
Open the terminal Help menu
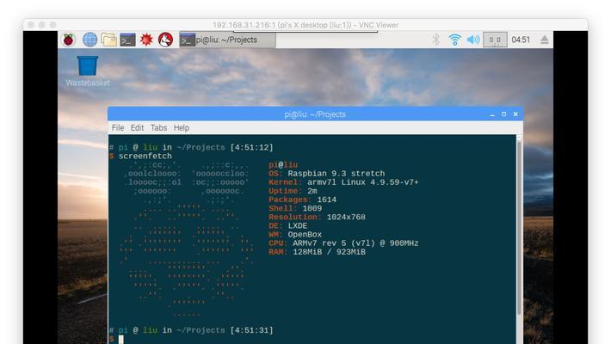tap(182, 128)
